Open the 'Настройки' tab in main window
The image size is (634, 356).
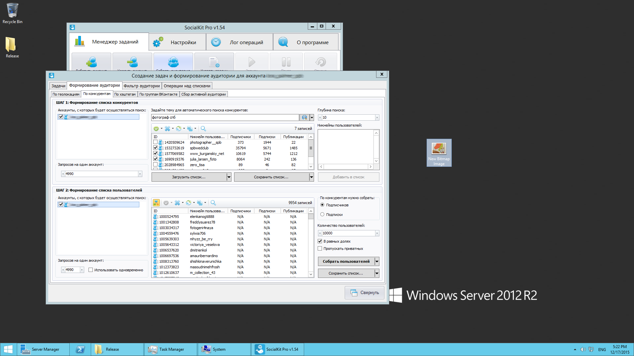(x=177, y=42)
